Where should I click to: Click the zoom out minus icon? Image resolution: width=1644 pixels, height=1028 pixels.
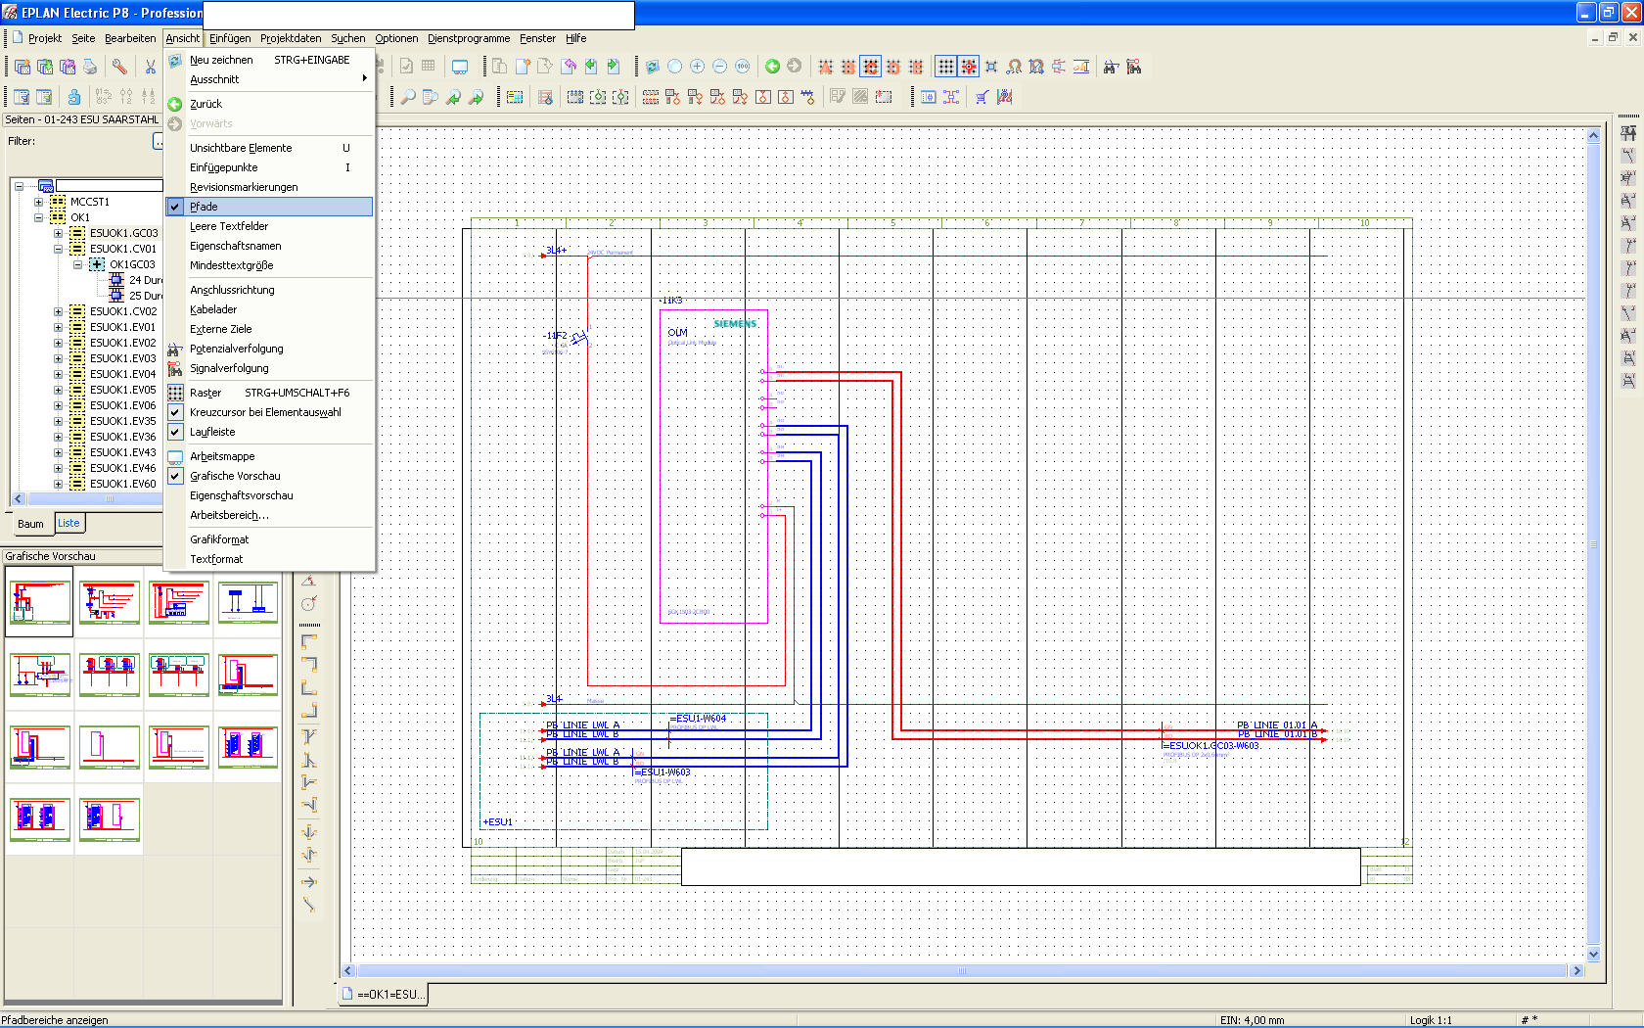(x=719, y=67)
